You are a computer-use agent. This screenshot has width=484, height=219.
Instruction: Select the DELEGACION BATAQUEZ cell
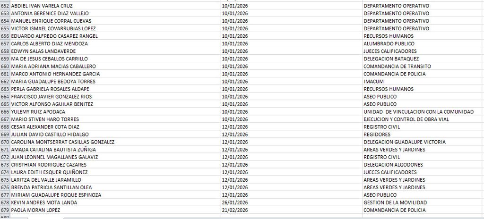(x=423, y=59)
